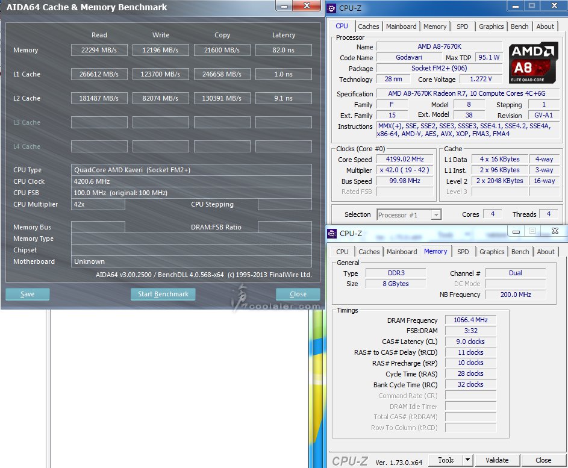Switch to Graphics tab in top CPU-Z window
The image size is (568, 468).
point(492,27)
